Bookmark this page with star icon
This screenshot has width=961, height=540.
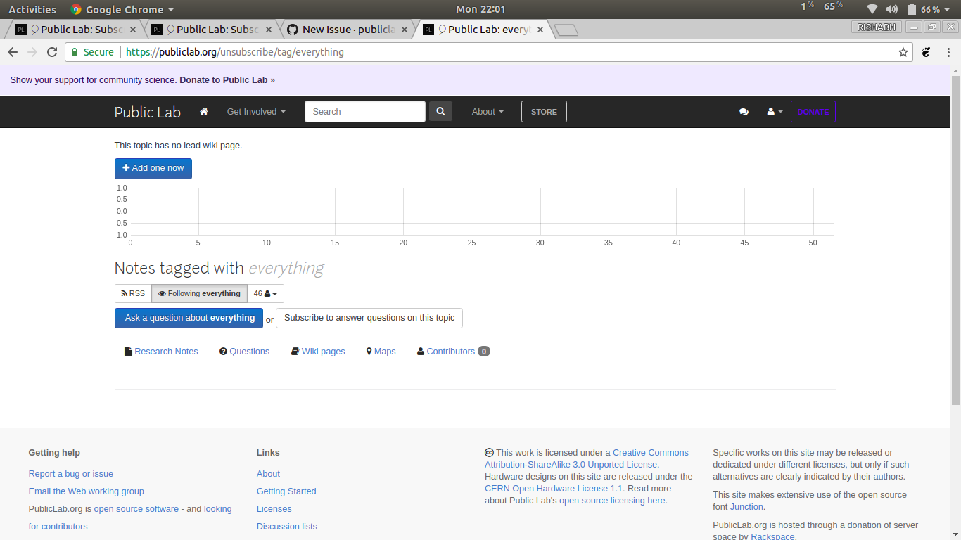click(x=903, y=52)
